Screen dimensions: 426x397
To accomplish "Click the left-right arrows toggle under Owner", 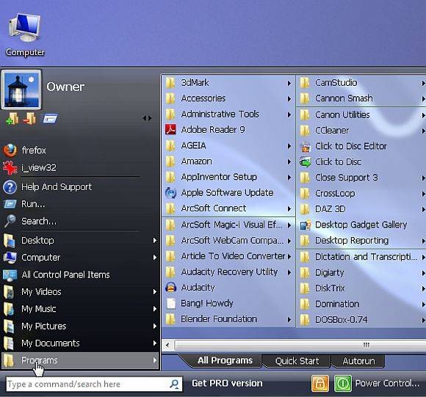I will click(147, 118).
